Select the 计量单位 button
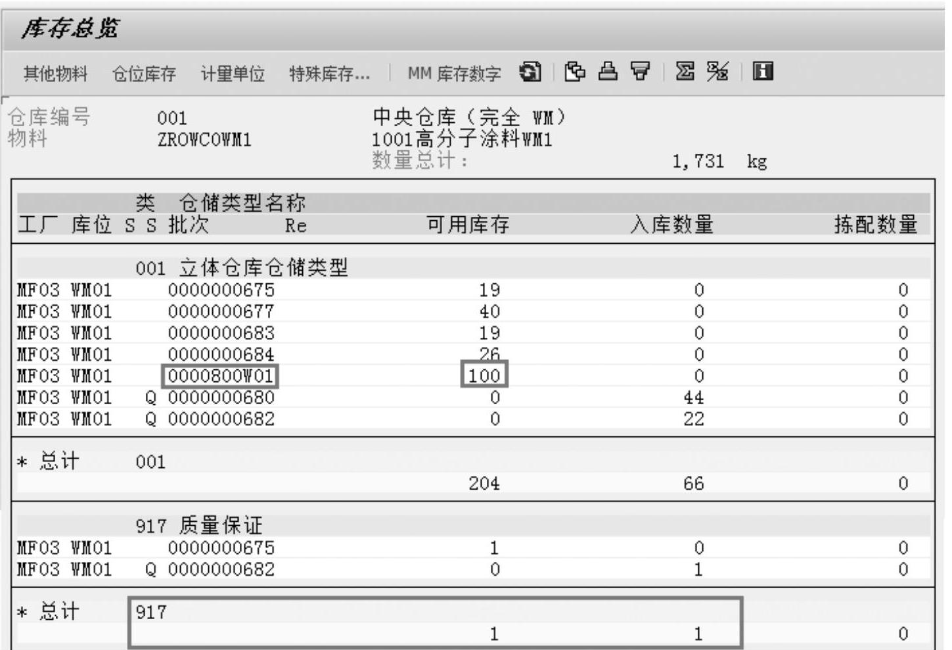The image size is (952, 650). coord(233,74)
